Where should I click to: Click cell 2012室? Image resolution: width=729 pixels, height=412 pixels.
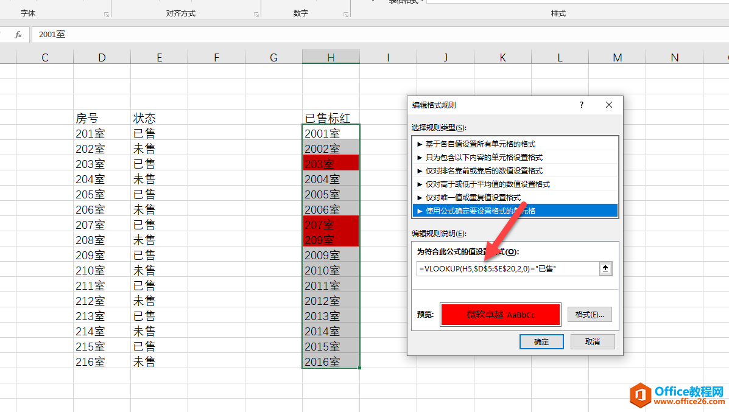331,301
